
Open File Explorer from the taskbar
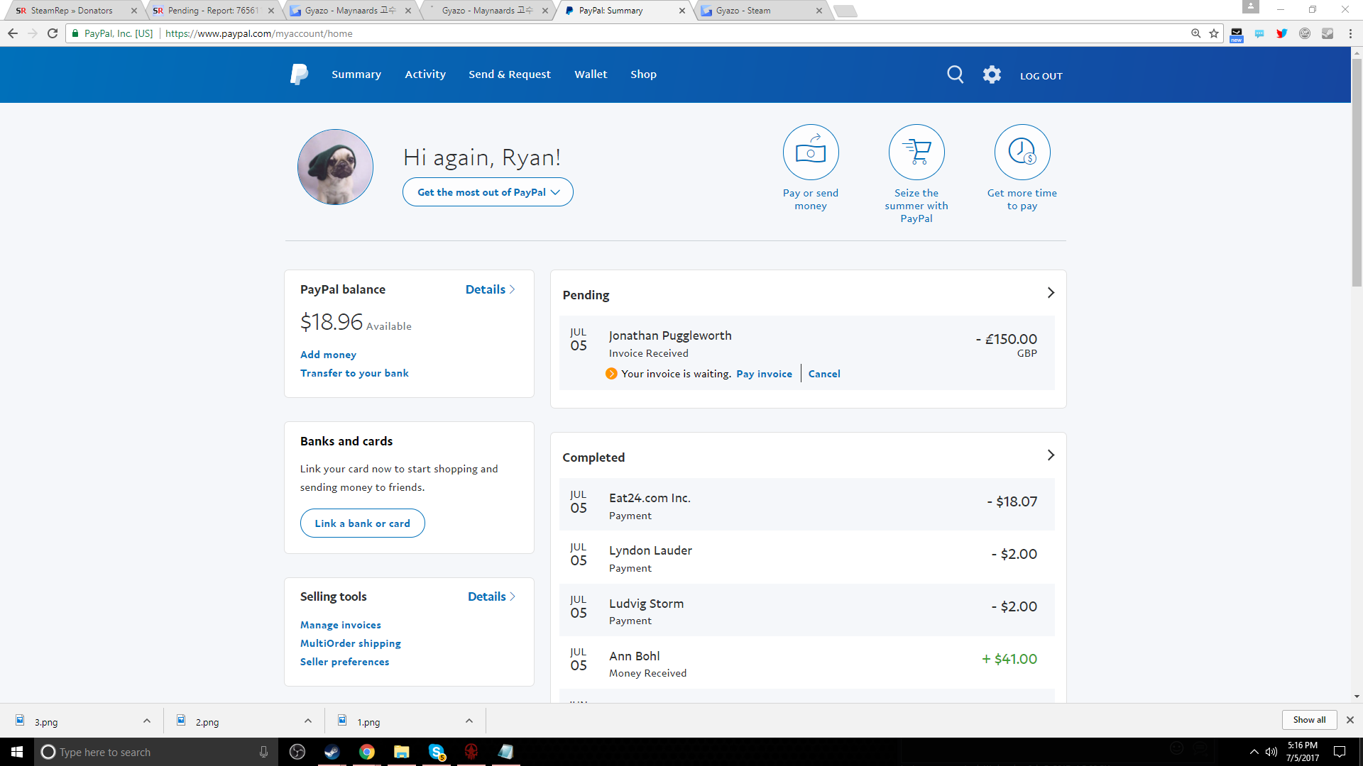(x=402, y=752)
